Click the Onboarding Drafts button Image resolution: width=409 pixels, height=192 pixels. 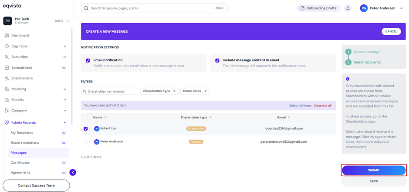pos(318,8)
